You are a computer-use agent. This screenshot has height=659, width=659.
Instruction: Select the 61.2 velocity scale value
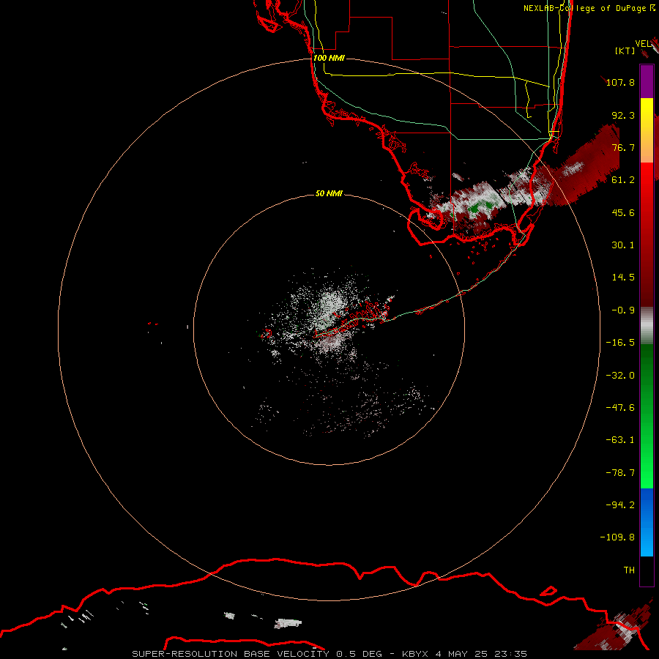623,180
